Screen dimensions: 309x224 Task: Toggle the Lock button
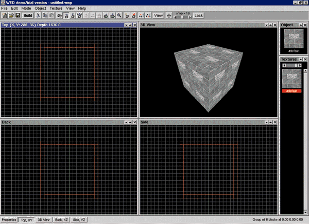[x=198, y=16]
